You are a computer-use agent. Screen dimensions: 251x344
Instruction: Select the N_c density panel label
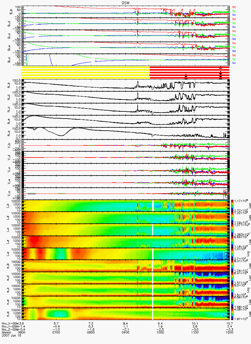coord(9,109)
